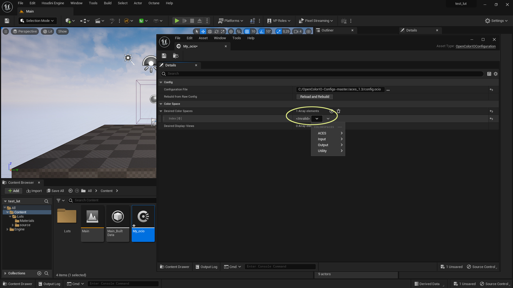Browse to My_ocio asset in Content Browser icon
Image resolution: width=513 pixels, height=288 pixels.
[176, 56]
